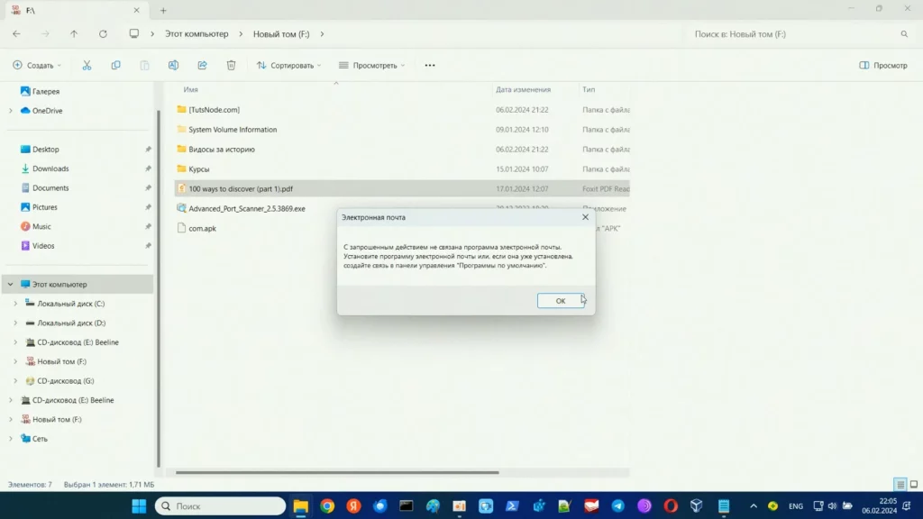Open the Windows Start menu

tap(139, 506)
